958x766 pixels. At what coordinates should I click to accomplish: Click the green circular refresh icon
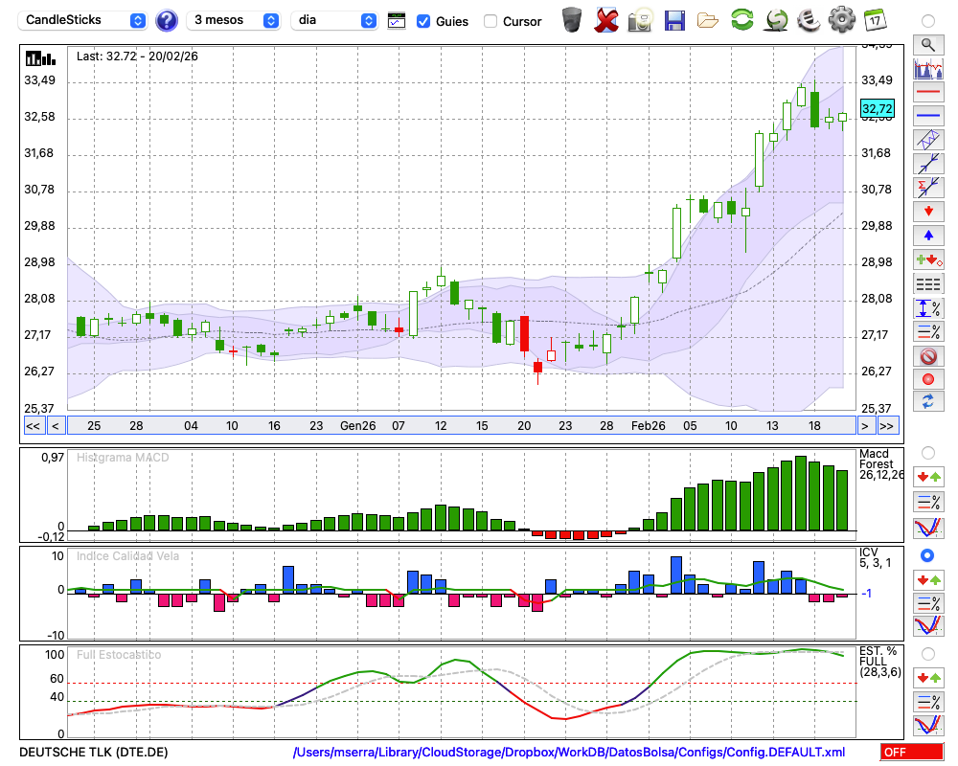coord(741,20)
